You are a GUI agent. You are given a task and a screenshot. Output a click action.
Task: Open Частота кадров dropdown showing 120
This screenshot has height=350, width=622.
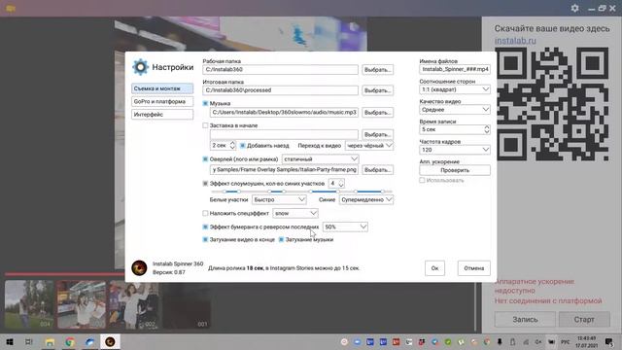[x=455, y=150]
